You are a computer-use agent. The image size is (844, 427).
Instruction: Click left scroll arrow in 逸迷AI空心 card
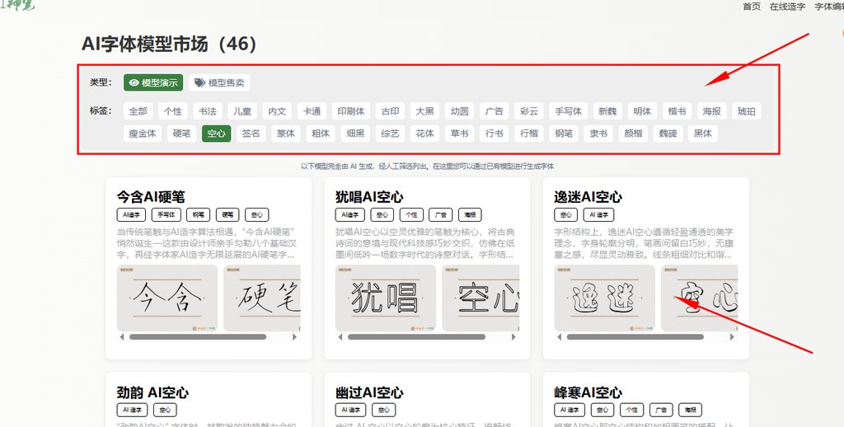point(559,337)
